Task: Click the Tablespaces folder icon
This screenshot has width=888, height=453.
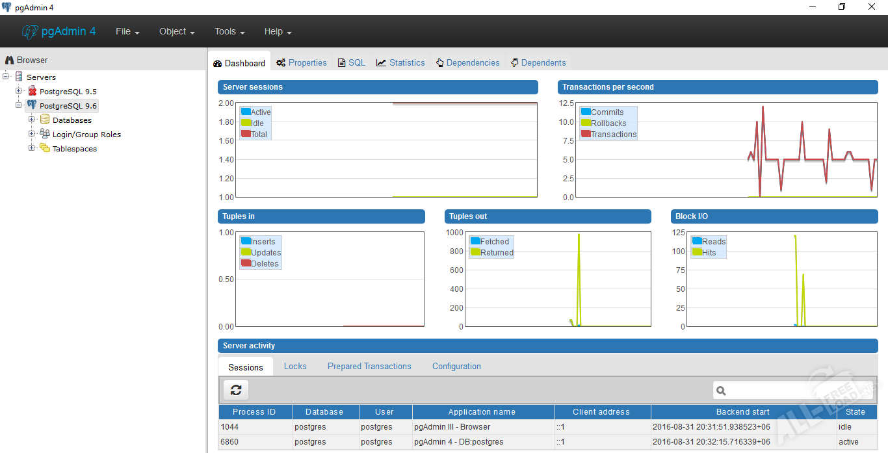Action: 45,148
